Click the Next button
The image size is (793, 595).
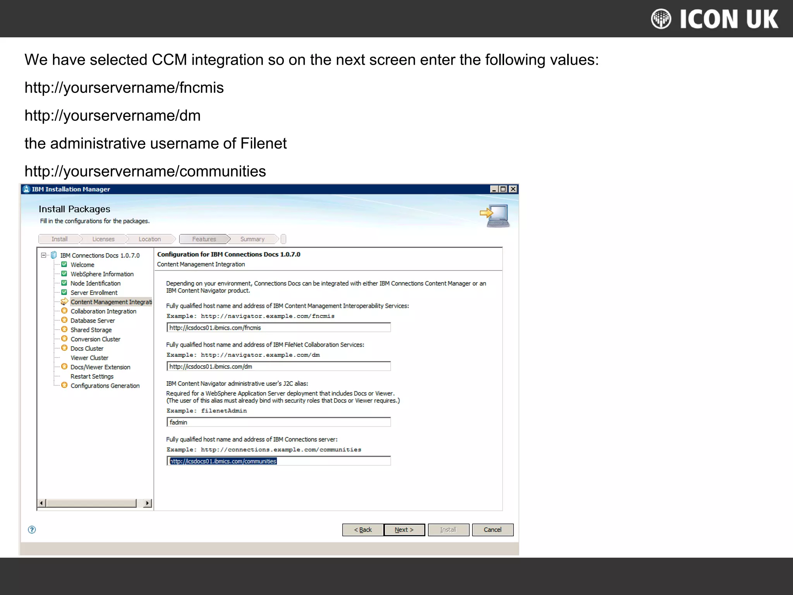tap(404, 530)
